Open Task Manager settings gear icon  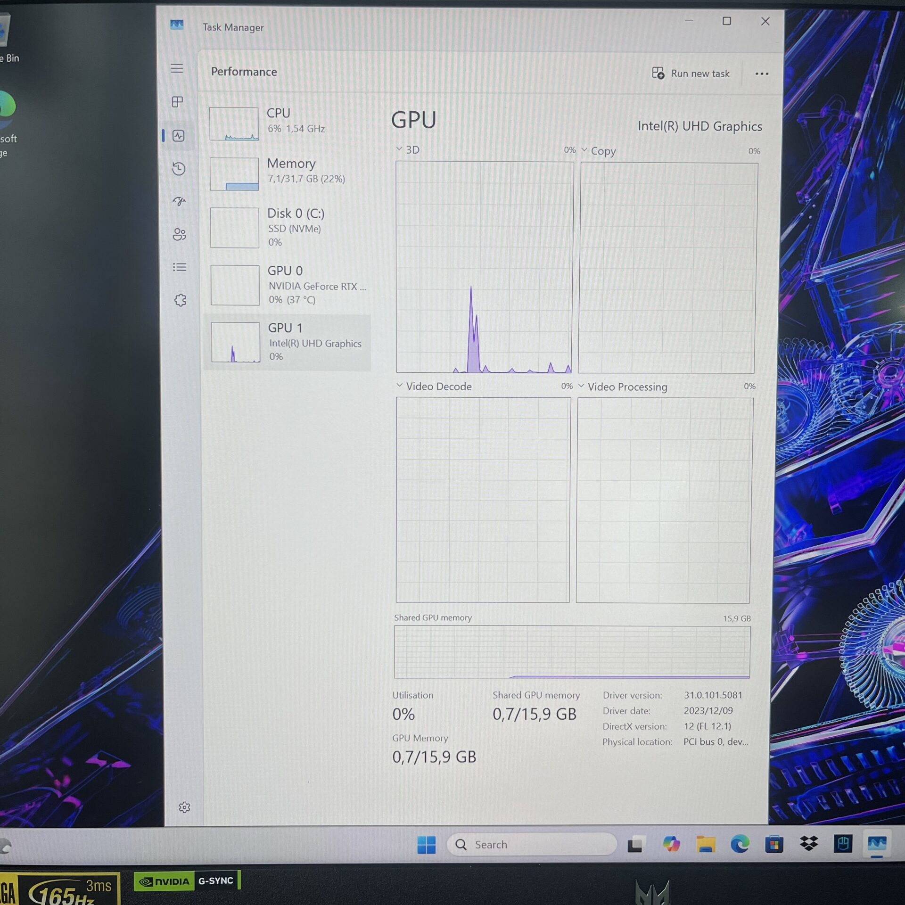[184, 807]
